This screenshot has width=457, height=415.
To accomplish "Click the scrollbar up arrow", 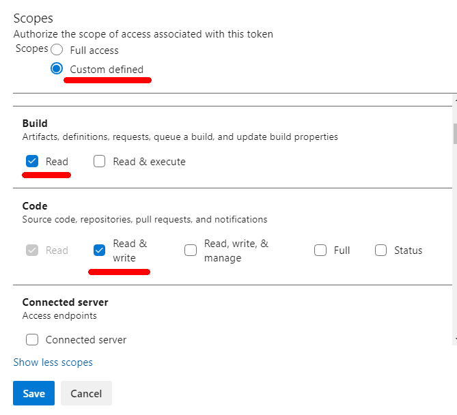I will 454,101.
